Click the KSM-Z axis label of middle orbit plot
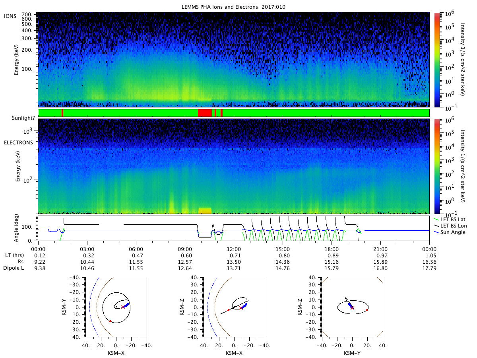This screenshot has width=477, height=358. [x=182, y=307]
